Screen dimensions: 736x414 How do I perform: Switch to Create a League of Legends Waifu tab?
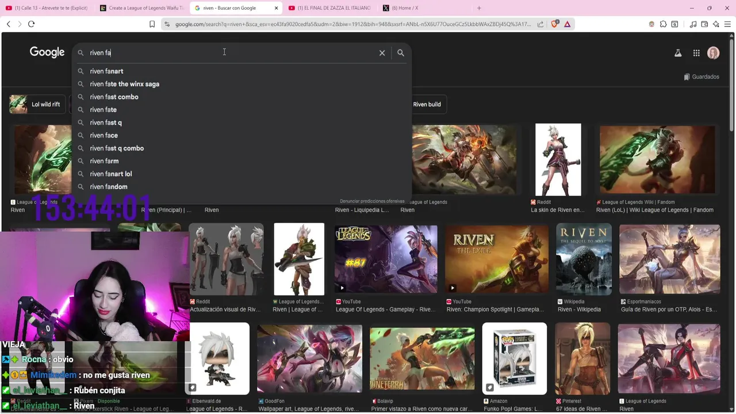141,8
